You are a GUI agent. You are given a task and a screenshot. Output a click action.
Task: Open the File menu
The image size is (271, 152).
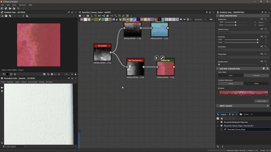(3, 5)
